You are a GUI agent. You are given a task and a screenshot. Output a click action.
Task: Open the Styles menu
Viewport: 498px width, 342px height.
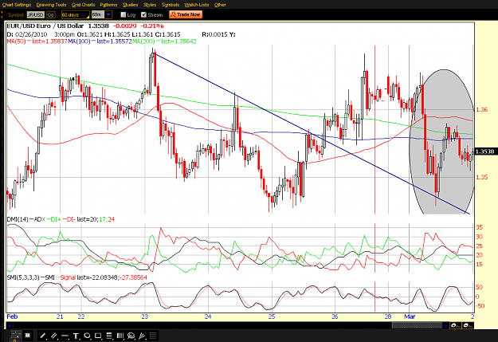click(x=150, y=5)
